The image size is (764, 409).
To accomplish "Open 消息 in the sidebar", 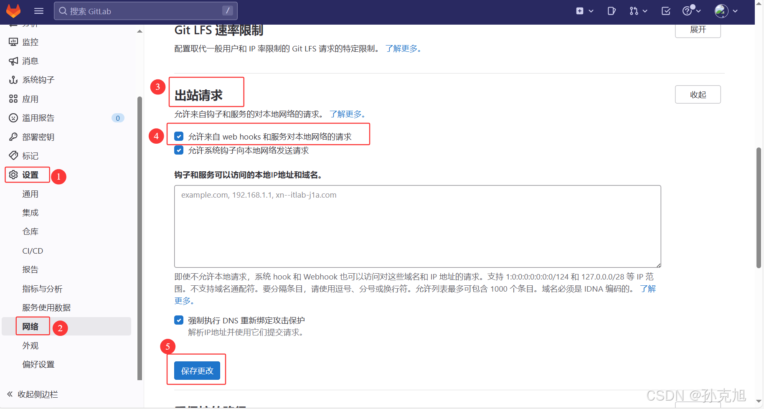I will tap(30, 61).
